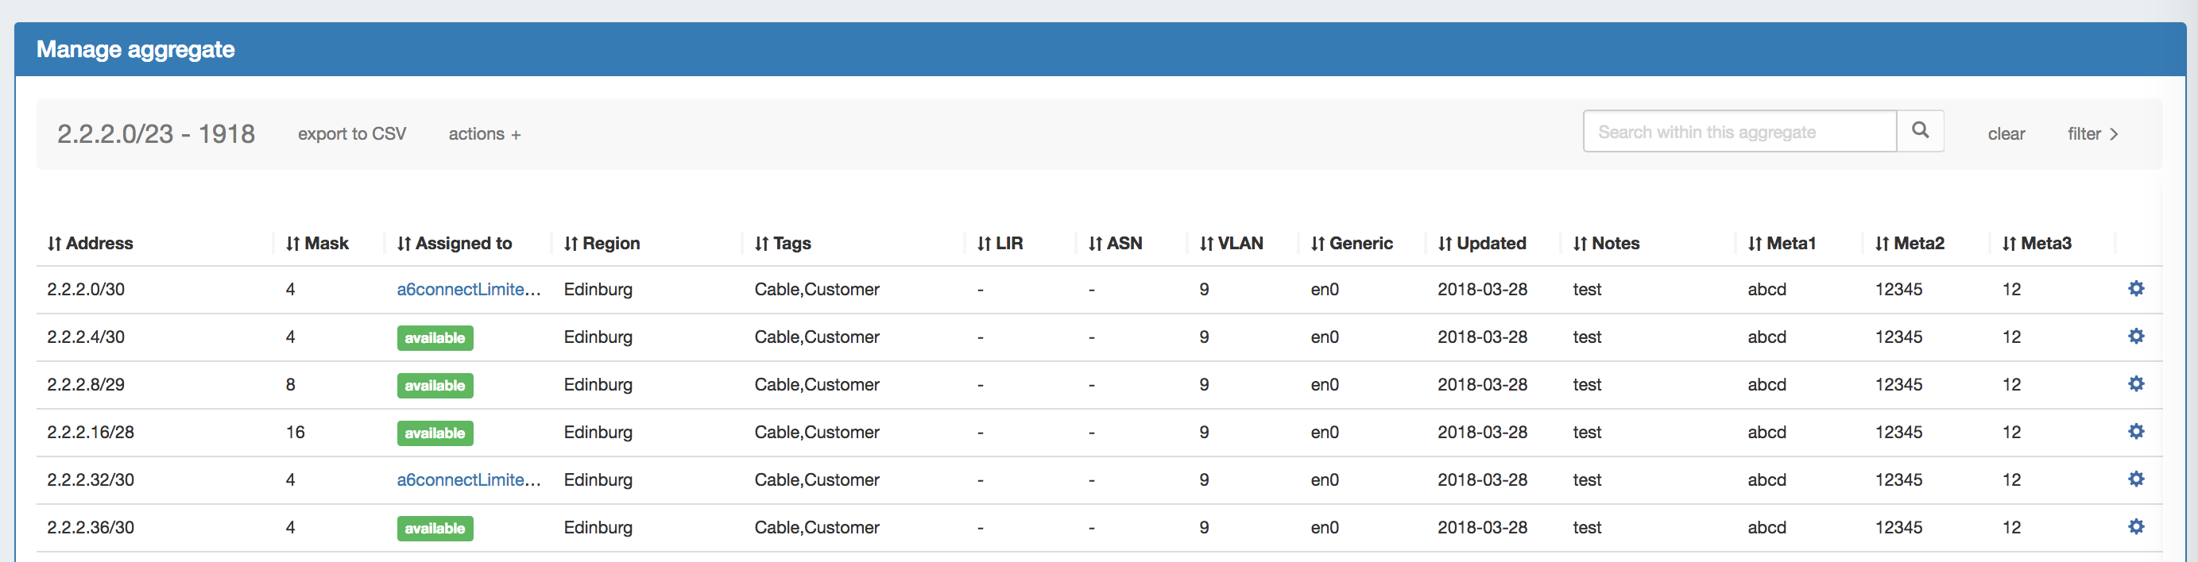Open a6connectLimited link in 2.2.2.32/30 row
2198x562 pixels.
(467, 480)
